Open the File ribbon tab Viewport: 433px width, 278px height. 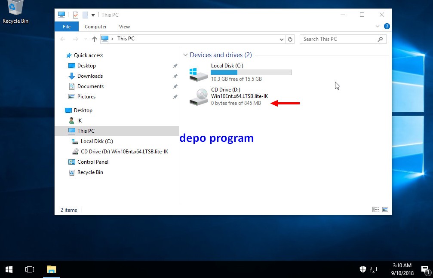pyautogui.click(x=67, y=27)
